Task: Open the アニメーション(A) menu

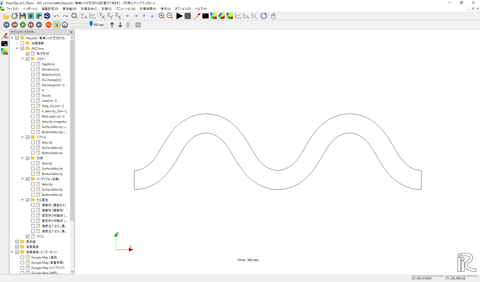Action: (125, 9)
